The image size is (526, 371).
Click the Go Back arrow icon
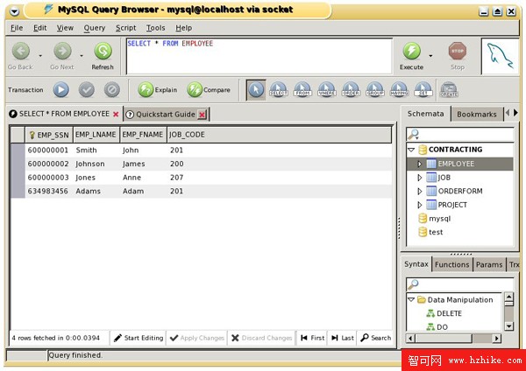(21, 51)
